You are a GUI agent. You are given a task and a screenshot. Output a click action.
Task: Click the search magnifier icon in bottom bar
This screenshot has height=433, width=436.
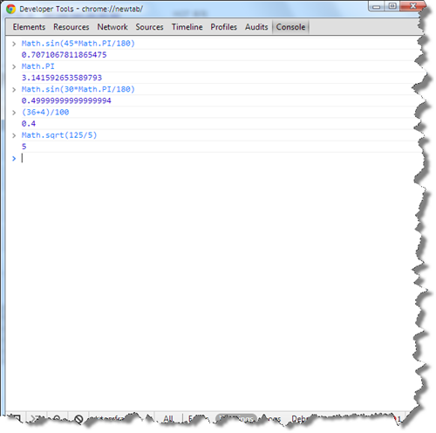click(58, 419)
